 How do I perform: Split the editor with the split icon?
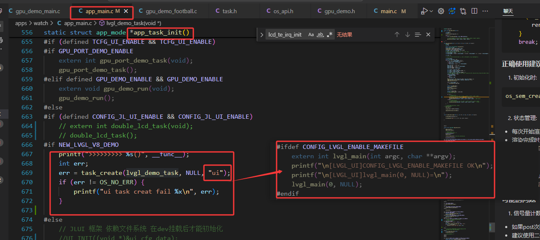pyautogui.click(x=474, y=11)
